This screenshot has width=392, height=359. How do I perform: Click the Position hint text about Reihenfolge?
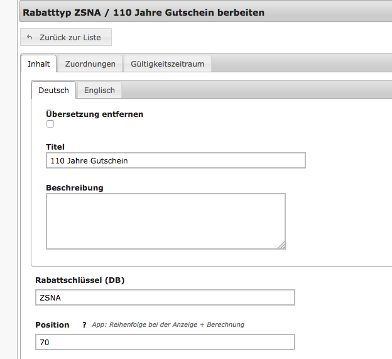(x=168, y=325)
